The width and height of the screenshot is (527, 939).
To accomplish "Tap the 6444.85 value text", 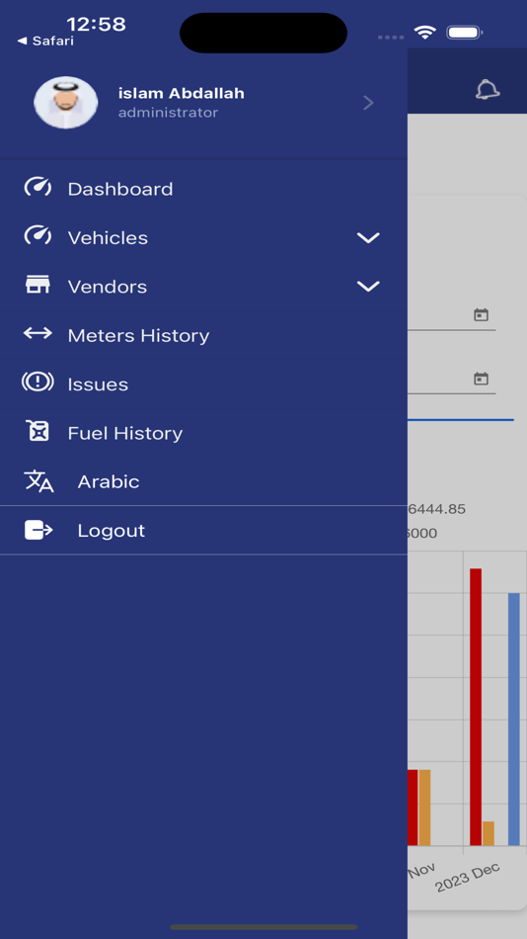I will point(436,509).
